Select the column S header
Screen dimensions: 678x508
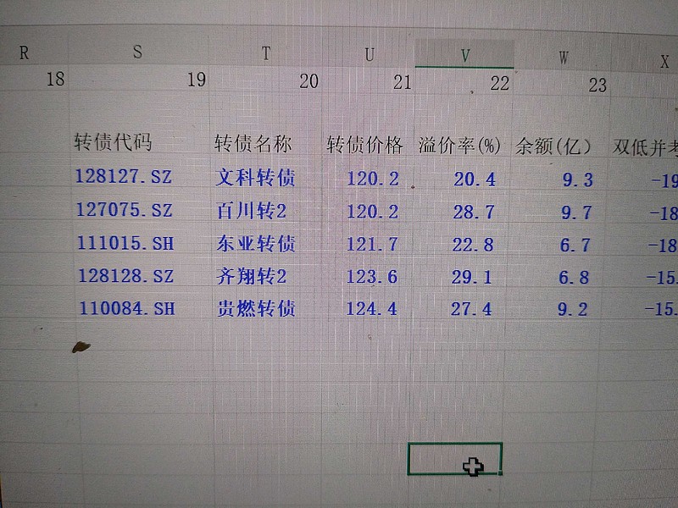pos(138,52)
